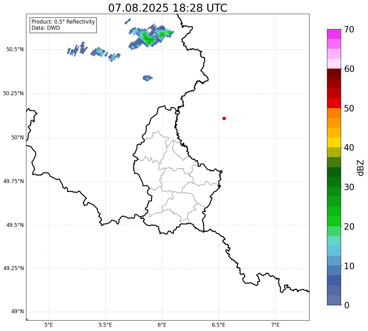Click the longitude label 5.5°E
Viewport: 368px width, 331px height.
pos(105,325)
